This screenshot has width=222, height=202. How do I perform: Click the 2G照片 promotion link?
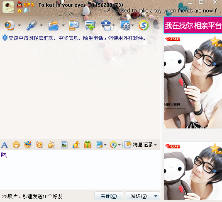point(32,197)
